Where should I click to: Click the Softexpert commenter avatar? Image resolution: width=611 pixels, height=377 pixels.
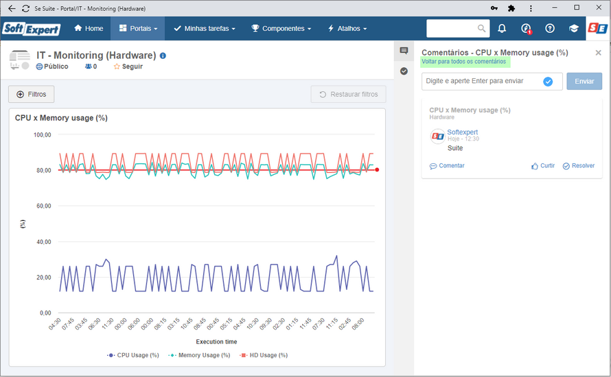coord(437,136)
